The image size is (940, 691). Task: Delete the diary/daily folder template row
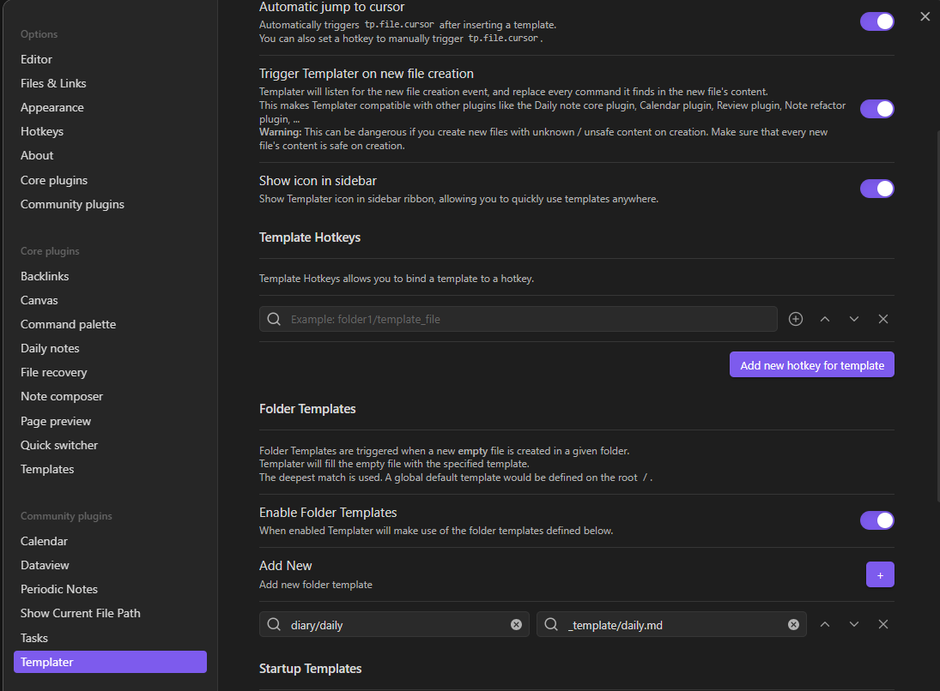pyautogui.click(x=883, y=624)
